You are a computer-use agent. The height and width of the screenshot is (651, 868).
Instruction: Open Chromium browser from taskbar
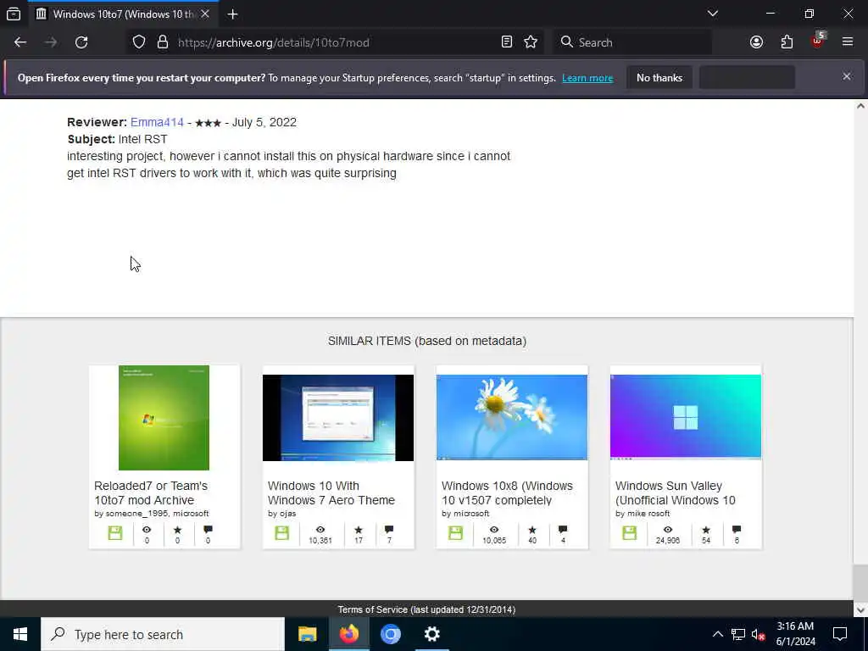tap(390, 634)
